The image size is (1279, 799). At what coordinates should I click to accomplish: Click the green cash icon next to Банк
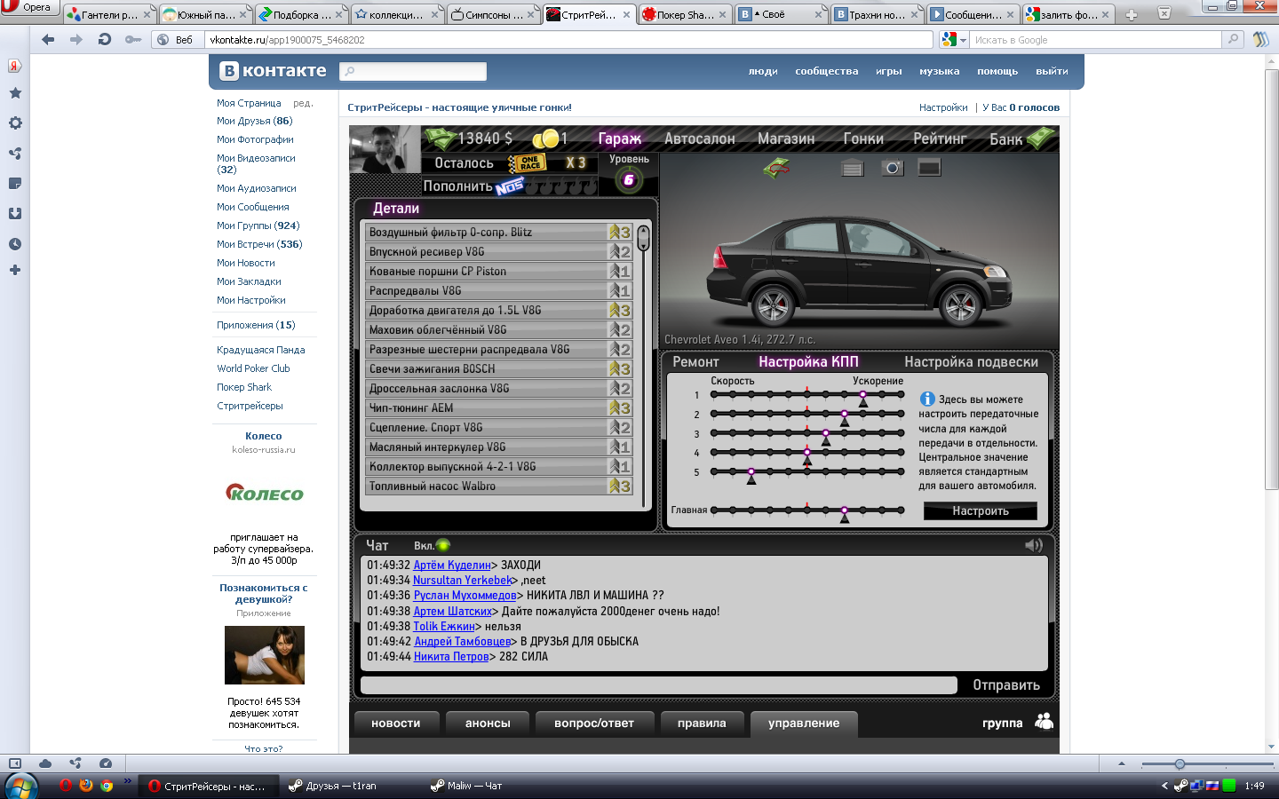click(x=1041, y=138)
